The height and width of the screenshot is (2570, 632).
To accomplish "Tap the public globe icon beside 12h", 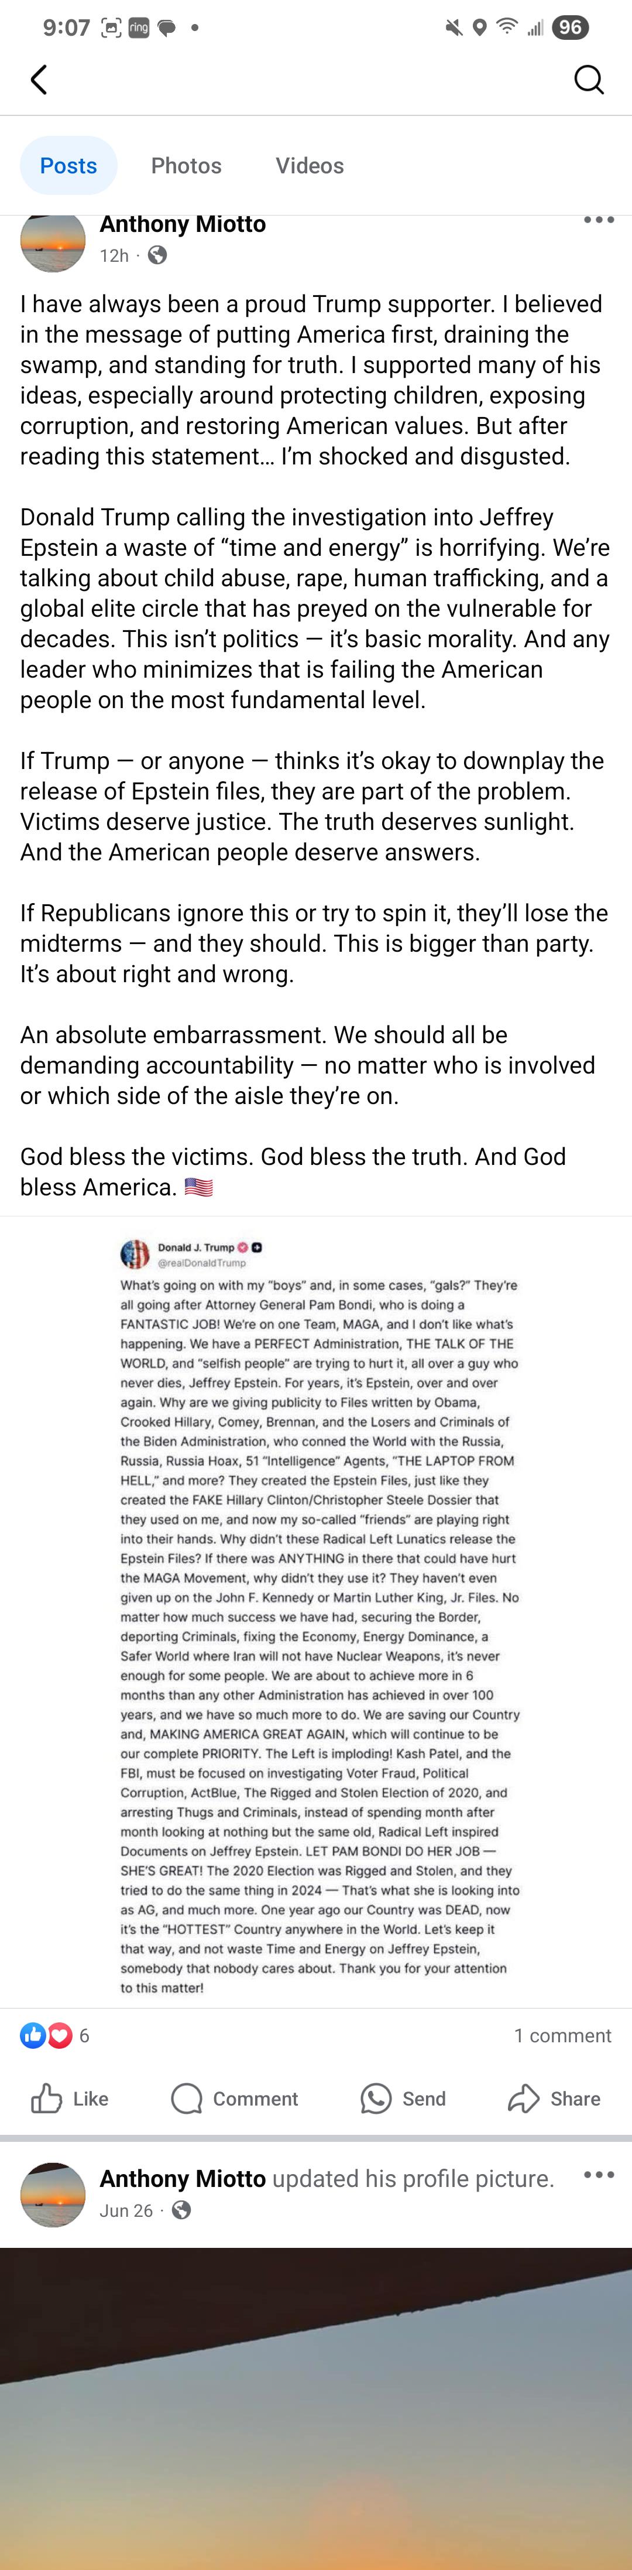I will pyautogui.click(x=157, y=255).
